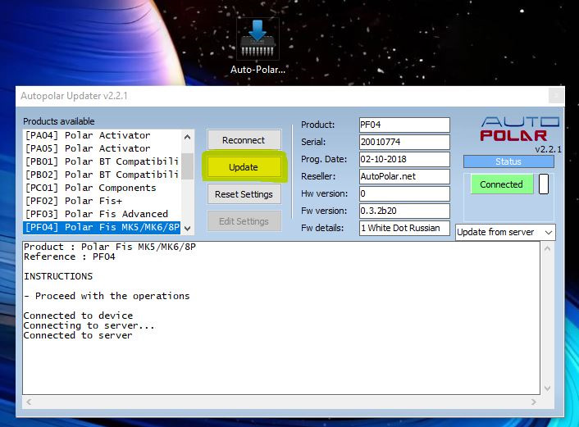This screenshot has height=427, width=579.
Task: Click the products list scroll down arrow
Action: click(x=188, y=229)
